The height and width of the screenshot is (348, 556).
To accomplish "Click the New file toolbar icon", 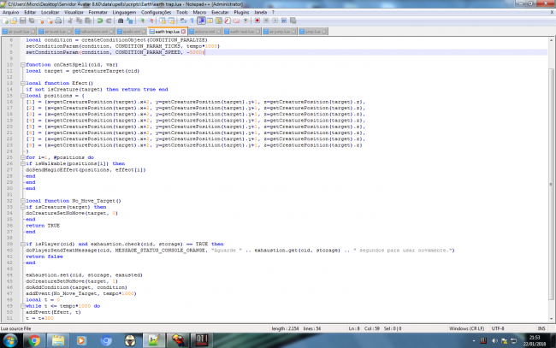I will coord(5,21).
